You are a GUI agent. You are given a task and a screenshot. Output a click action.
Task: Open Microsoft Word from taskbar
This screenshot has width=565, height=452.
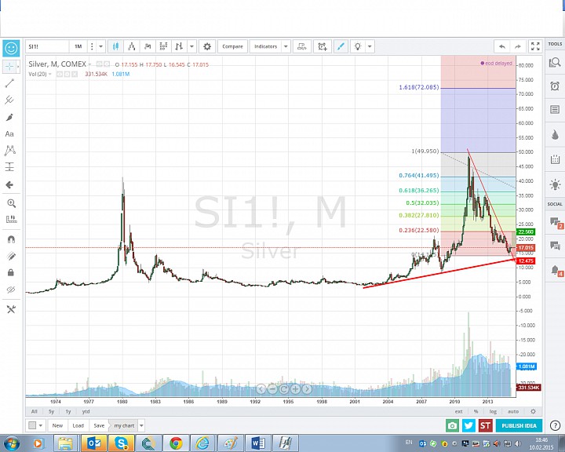[x=258, y=443]
